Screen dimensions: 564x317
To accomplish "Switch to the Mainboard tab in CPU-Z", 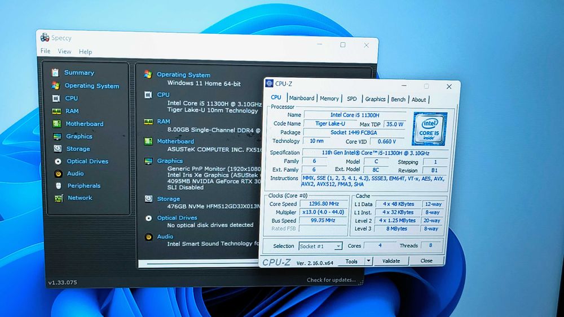I will pyautogui.click(x=302, y=98).
